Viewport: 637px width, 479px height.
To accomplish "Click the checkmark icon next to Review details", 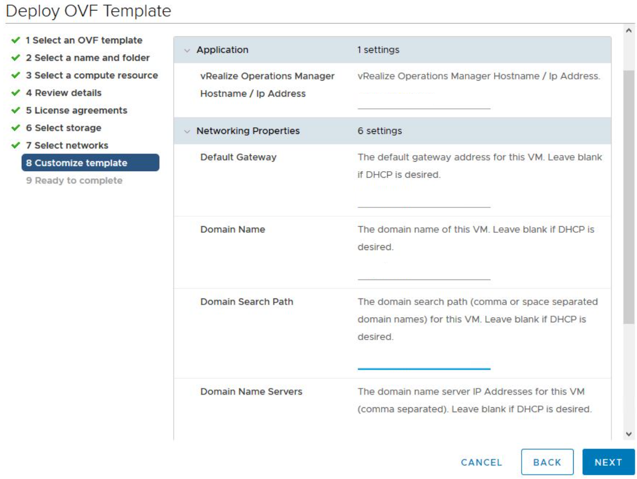I will click(x=16, y=93).
